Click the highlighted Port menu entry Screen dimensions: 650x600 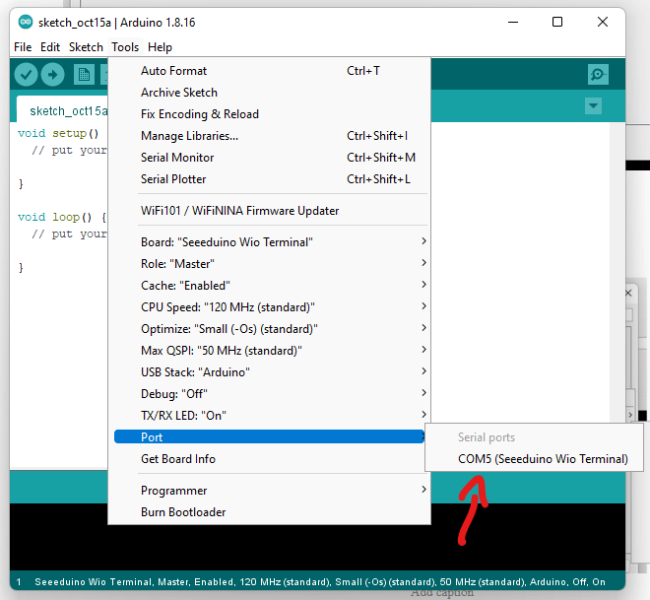click(x=269, y=437)
